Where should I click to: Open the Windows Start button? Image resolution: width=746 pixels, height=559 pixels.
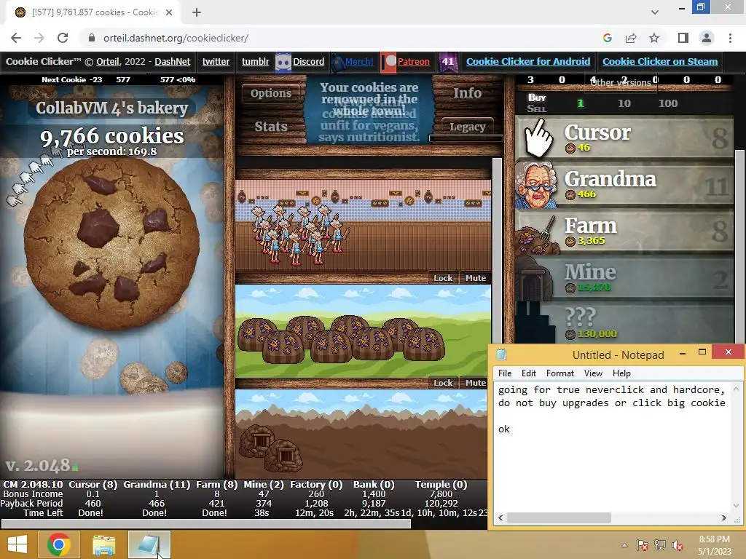pos(17,544)
